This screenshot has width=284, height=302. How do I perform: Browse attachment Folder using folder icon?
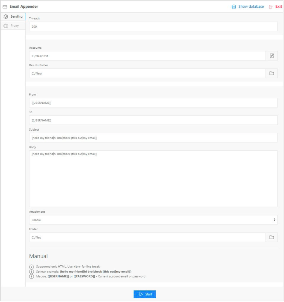(272, 237)
